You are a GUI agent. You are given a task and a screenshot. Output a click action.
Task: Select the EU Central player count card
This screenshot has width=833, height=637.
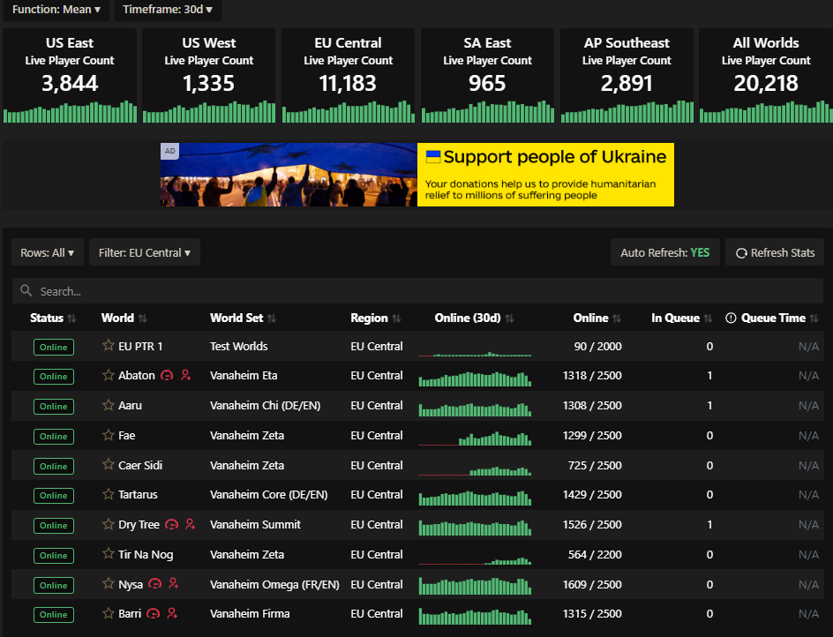348,76
